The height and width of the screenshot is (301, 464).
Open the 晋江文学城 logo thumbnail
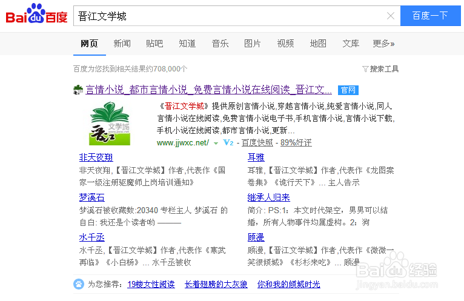tap(110, 124)
